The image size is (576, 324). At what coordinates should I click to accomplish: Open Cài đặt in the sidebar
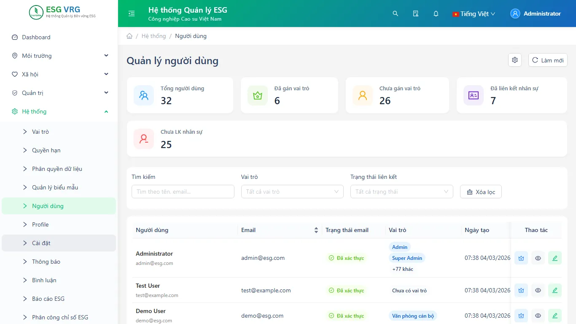coord(59,243)
